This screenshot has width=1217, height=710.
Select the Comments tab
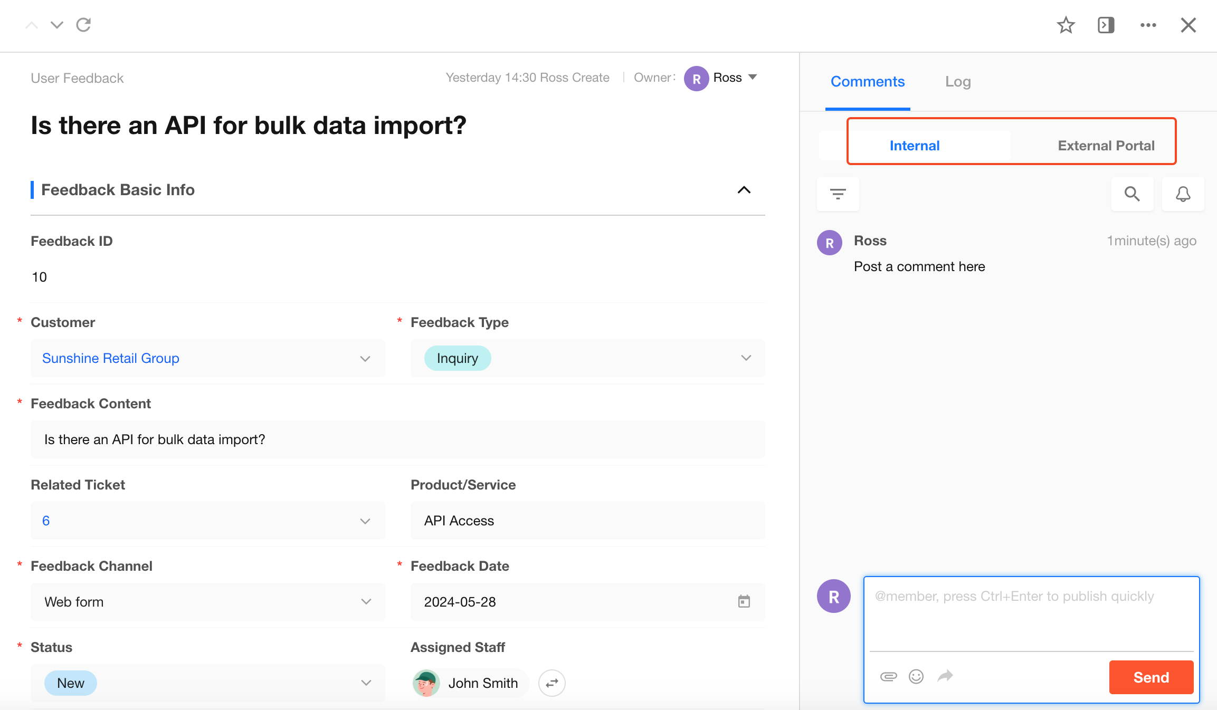coord(867,82)
